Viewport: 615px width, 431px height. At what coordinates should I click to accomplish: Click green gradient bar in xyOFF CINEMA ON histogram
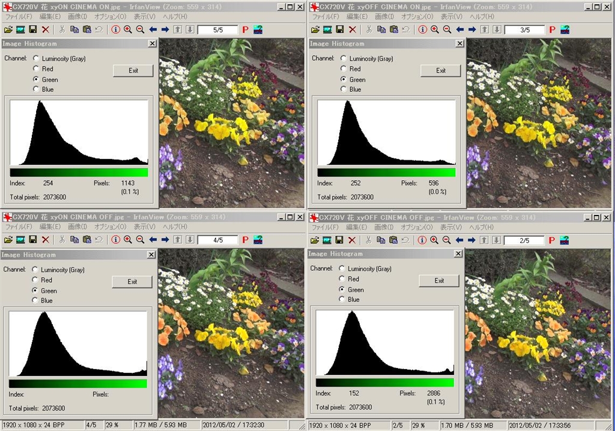tap(386, 172)
